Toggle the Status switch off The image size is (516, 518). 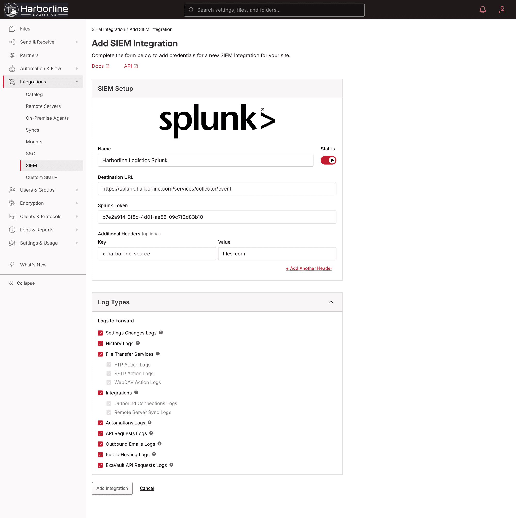click(x=328, y=160)
